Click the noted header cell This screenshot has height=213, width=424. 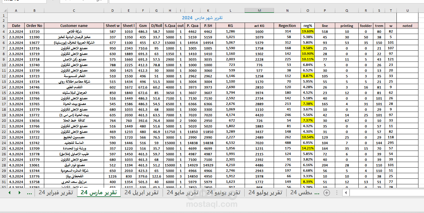pos(407,26)
